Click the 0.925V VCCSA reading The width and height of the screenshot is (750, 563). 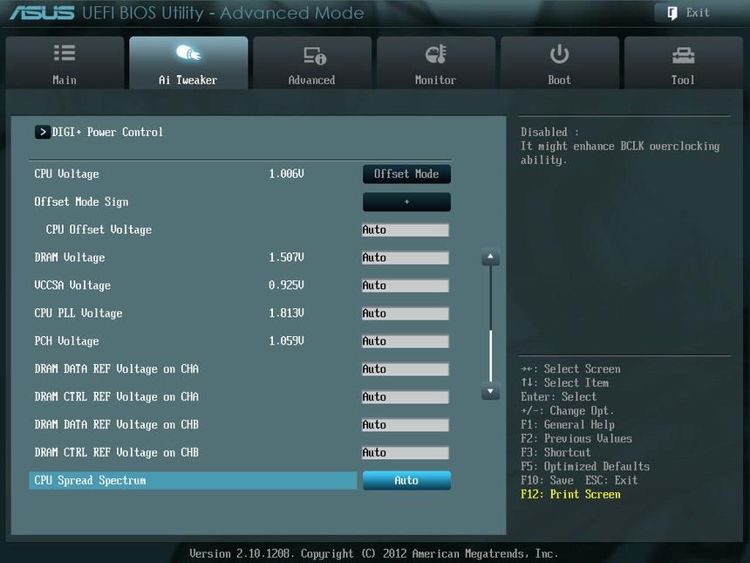click(x=286, y=285)
